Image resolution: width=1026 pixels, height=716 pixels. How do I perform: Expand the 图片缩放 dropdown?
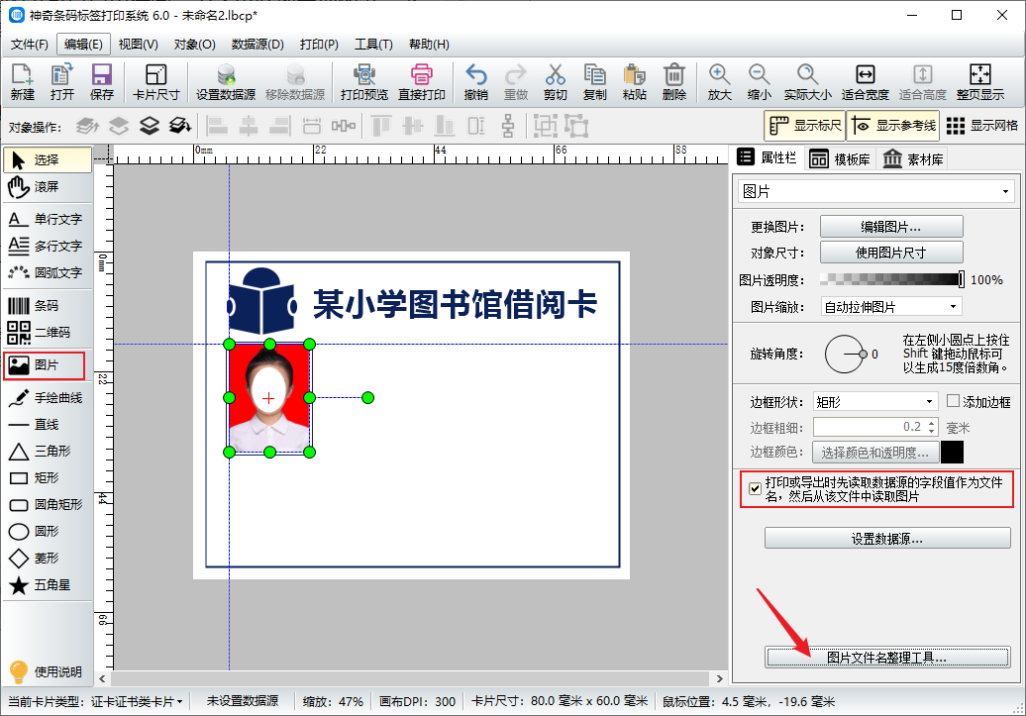coord(890,307)
